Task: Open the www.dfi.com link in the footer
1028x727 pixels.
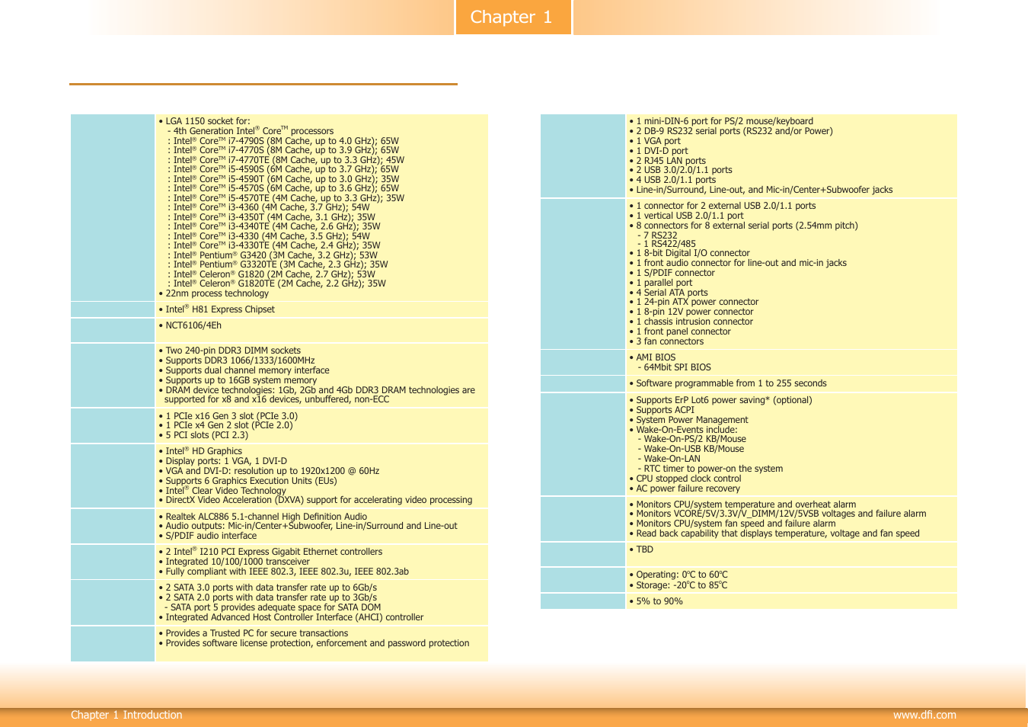Action: [924, 715]
